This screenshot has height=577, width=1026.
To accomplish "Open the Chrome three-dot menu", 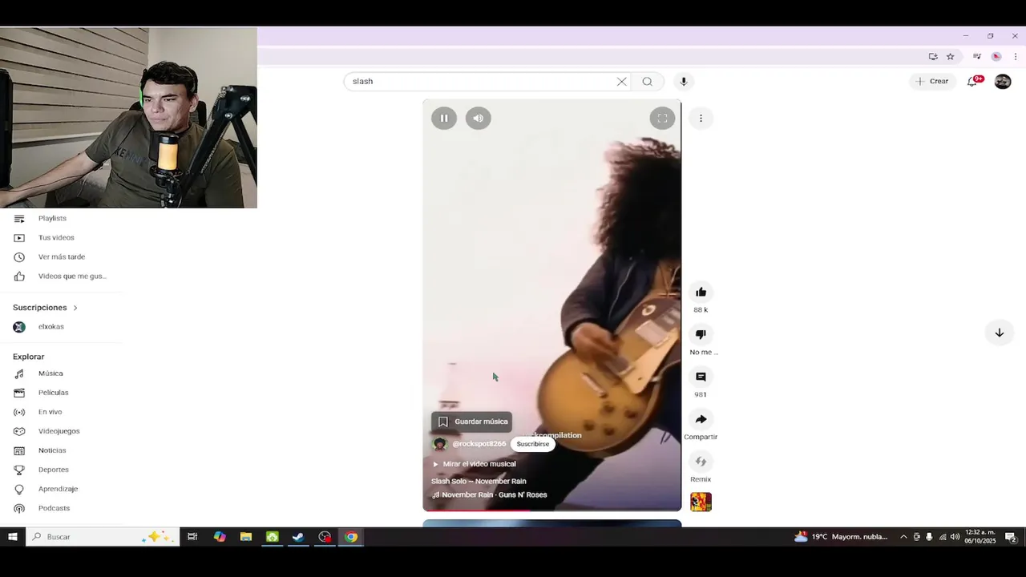I will coord(1016,56).
